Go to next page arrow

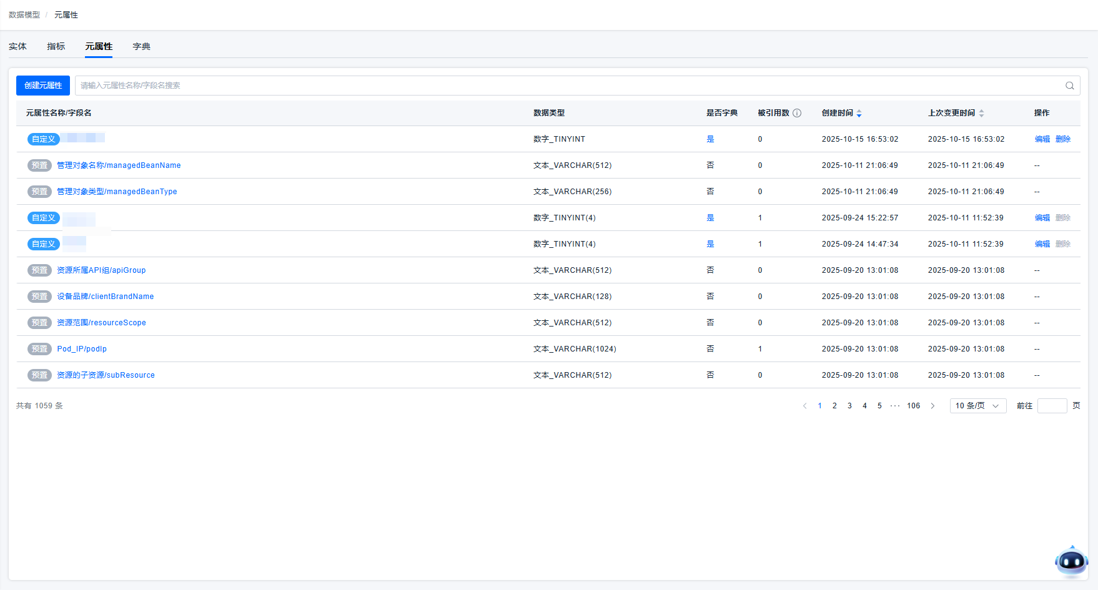coord(932,406)
